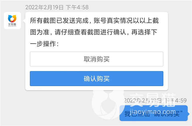Viewport: 192px width, 126px height.
Task: Click the faded cat watermark logo
Action: click(x=108, y=105)
